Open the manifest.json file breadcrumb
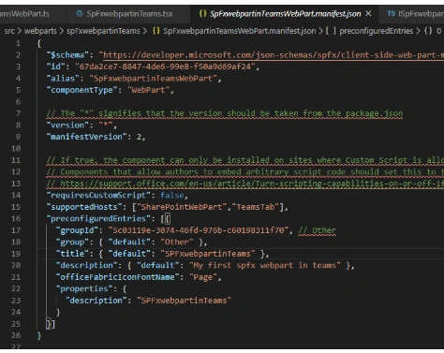444x353 pixels. coord(240,31)
